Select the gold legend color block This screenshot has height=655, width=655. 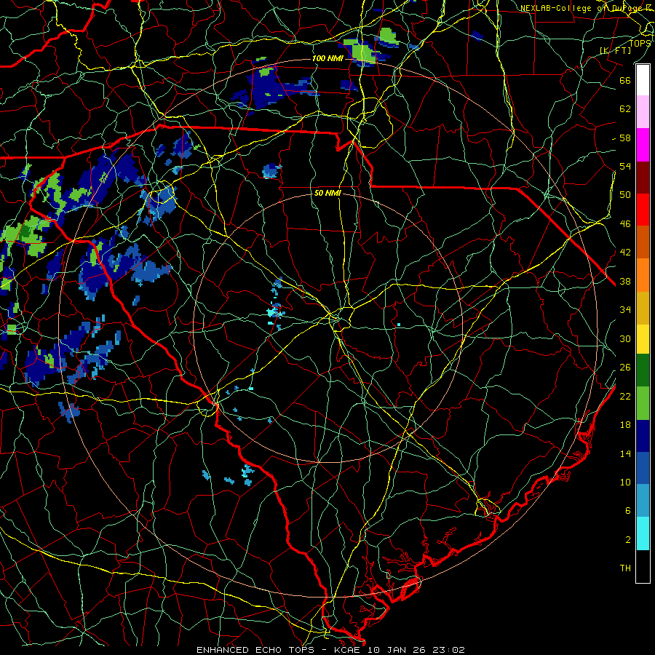tap(643, 308)
